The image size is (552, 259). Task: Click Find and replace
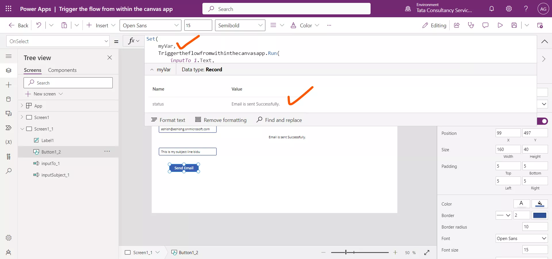[x=279, y=120]
